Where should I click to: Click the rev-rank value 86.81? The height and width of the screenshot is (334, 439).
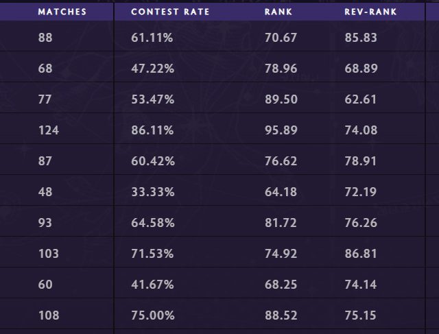pyautogui.click(x=361, y=254)
